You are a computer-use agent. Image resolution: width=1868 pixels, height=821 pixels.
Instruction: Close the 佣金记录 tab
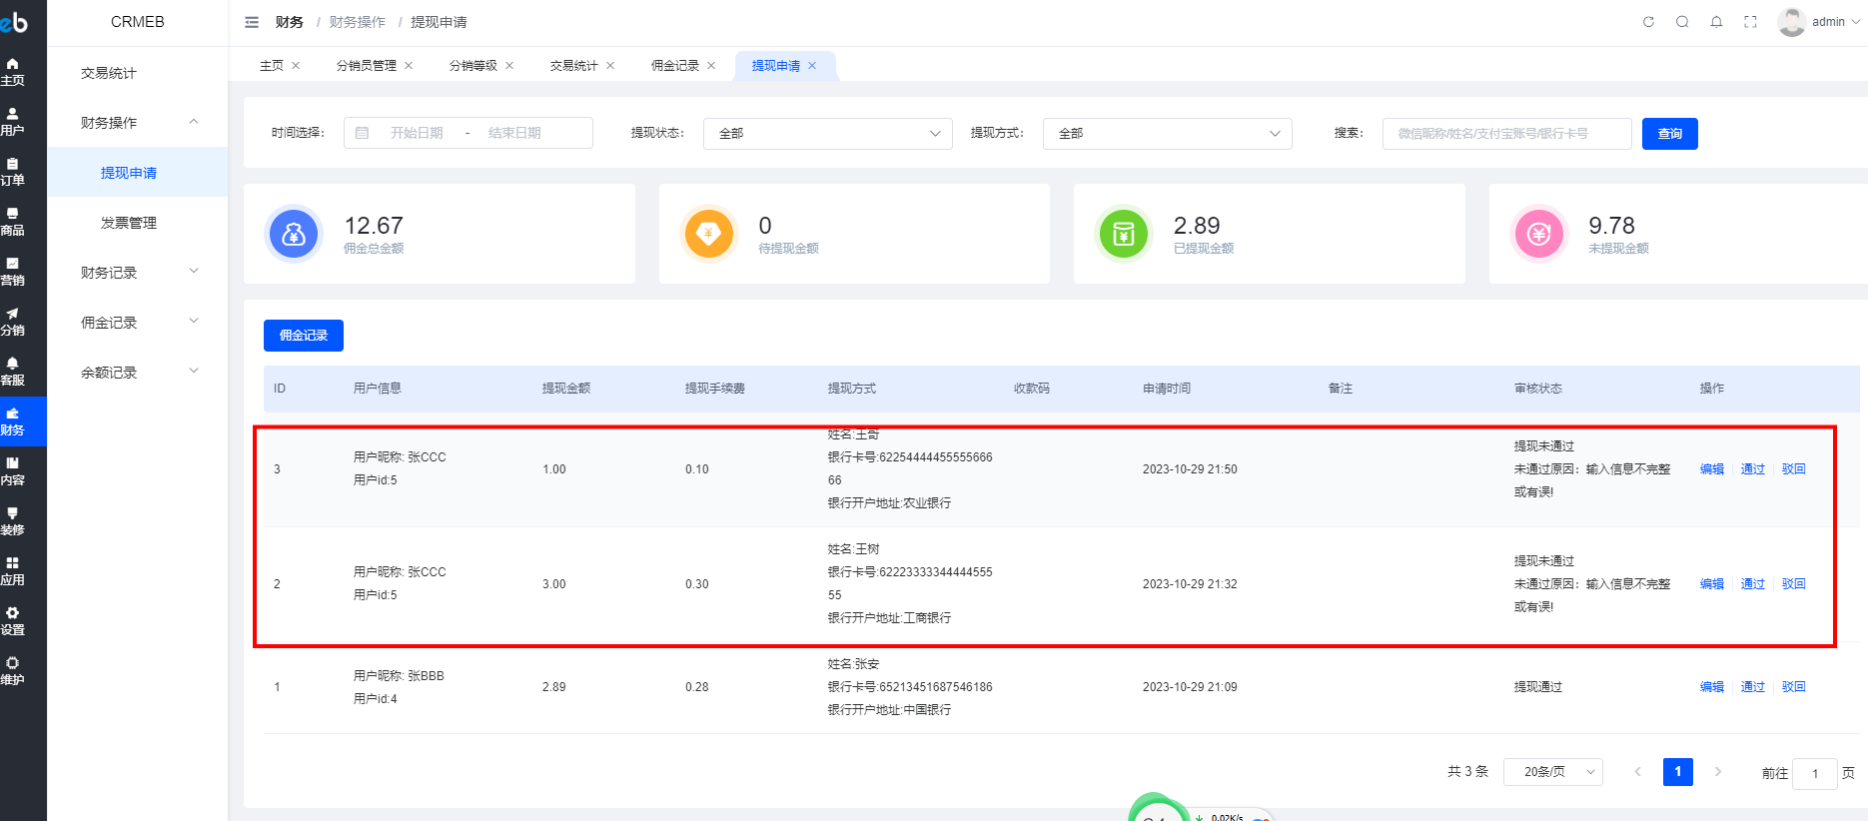[711, 66]
